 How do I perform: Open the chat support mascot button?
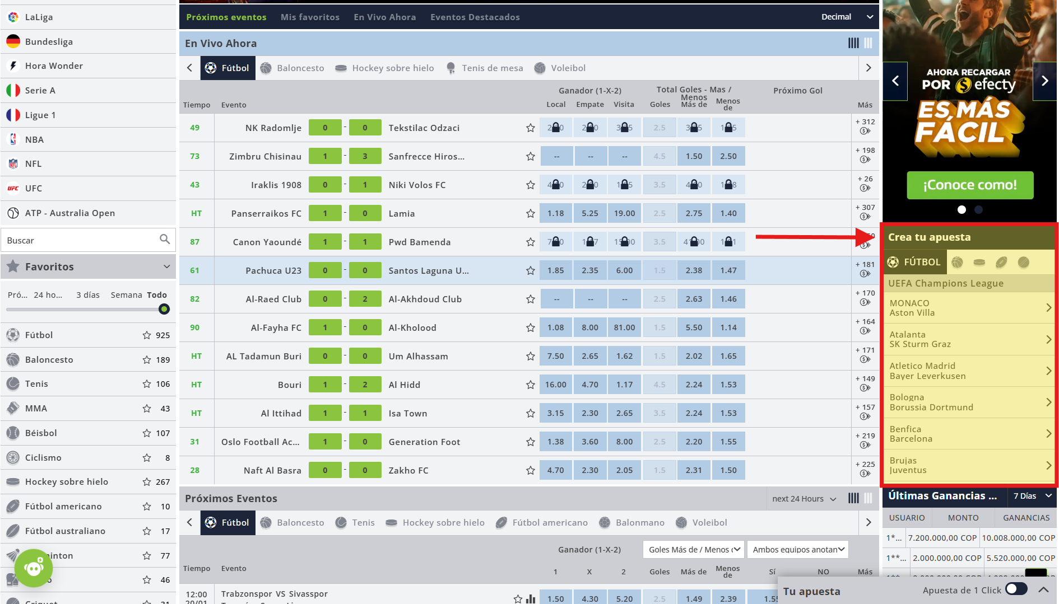34,568
